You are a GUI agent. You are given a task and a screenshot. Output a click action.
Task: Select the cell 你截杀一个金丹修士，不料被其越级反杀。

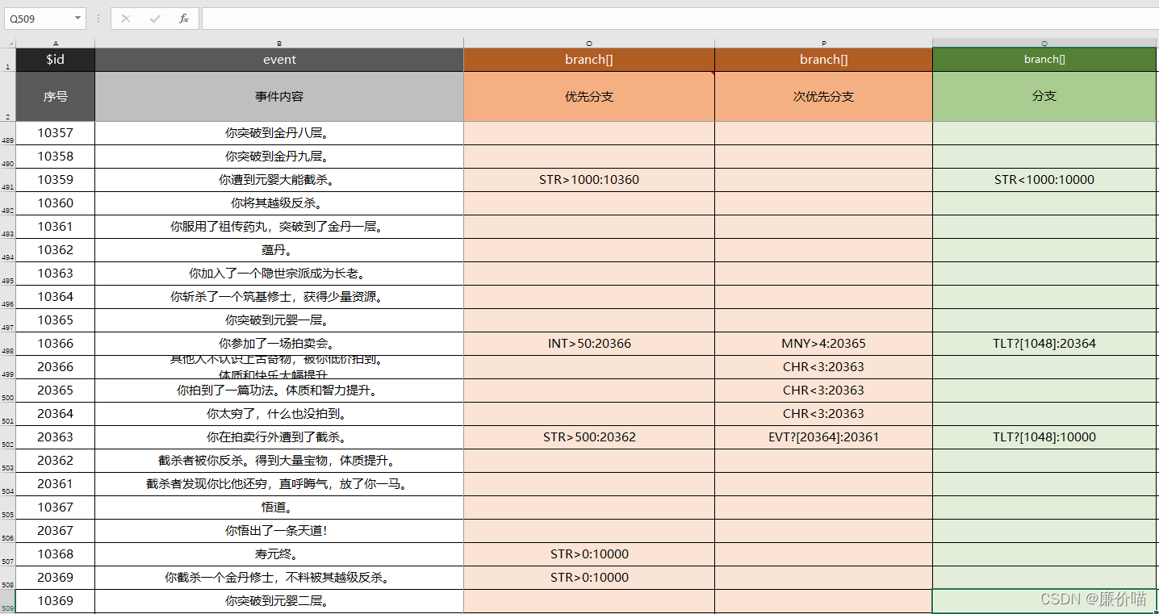click(x=279, y=578)
